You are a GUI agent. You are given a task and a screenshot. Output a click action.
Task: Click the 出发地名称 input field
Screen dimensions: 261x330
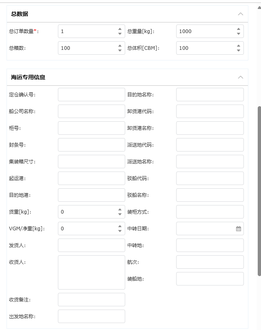point(91,316)
